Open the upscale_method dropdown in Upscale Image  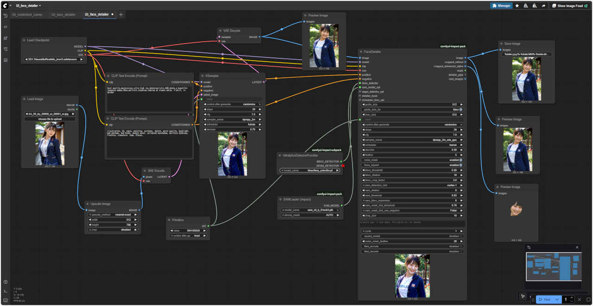click(113, 215)
